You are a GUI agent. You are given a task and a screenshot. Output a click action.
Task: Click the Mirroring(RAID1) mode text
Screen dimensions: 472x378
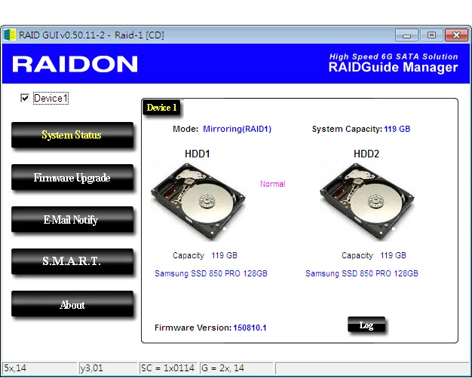(x=238, y=129)
